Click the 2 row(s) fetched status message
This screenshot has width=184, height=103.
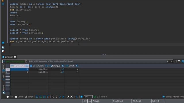[x=175, y=97]
